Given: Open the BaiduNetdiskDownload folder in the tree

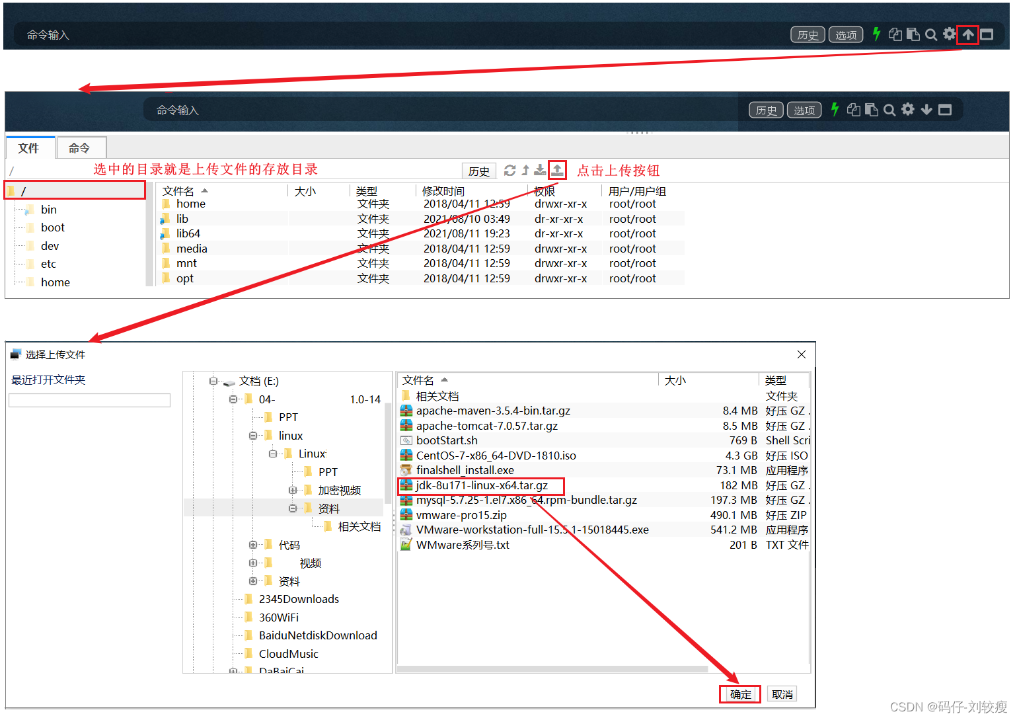Looking at the screenshot, I should (318, 635).
